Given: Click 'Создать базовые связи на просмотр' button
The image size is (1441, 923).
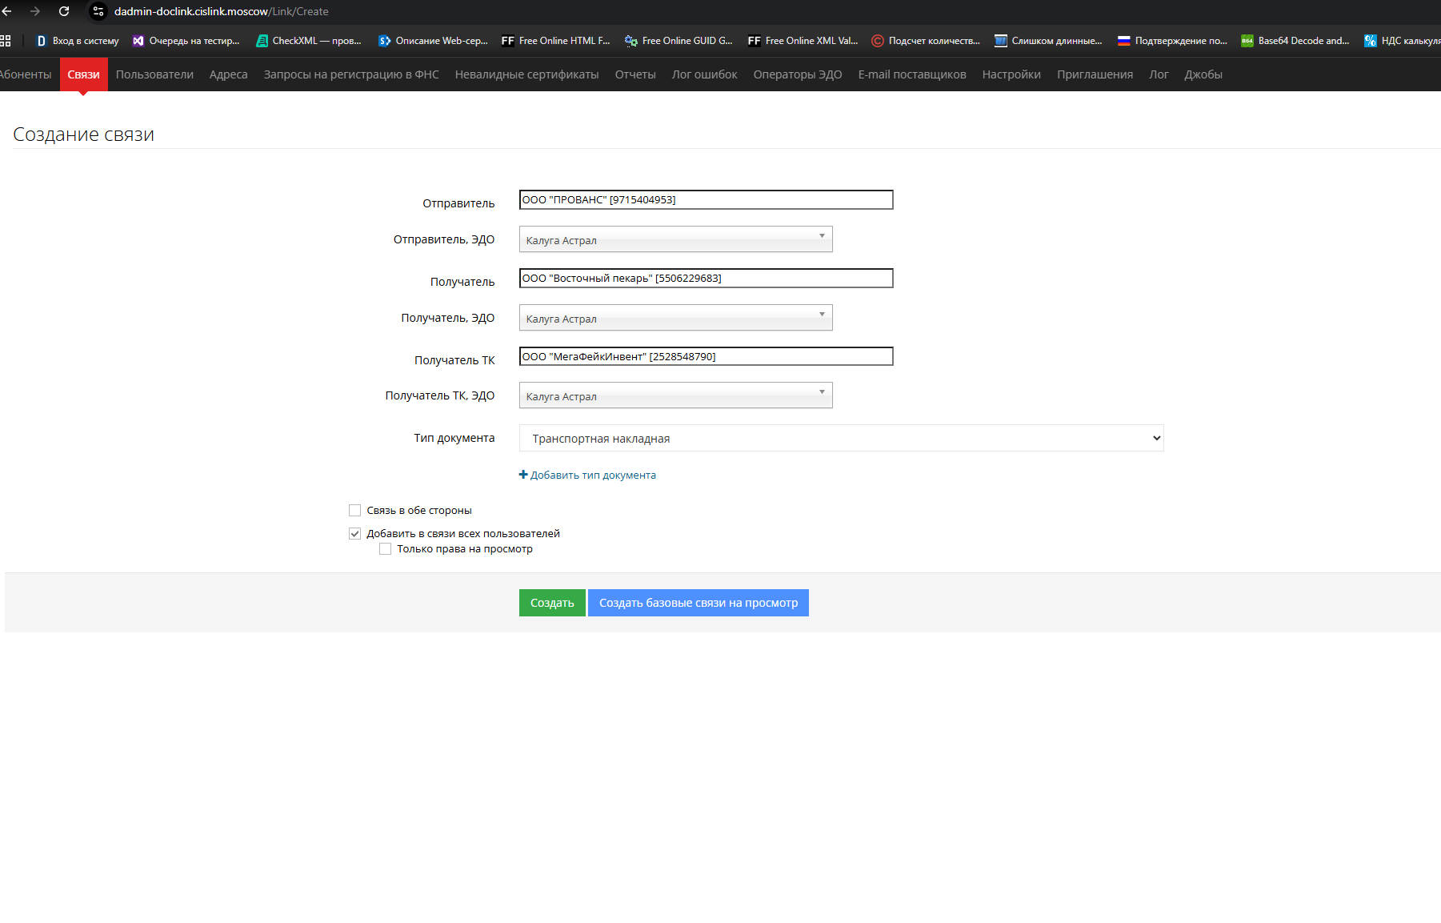Looking at the screenshot, I should [x=698, y=603].
